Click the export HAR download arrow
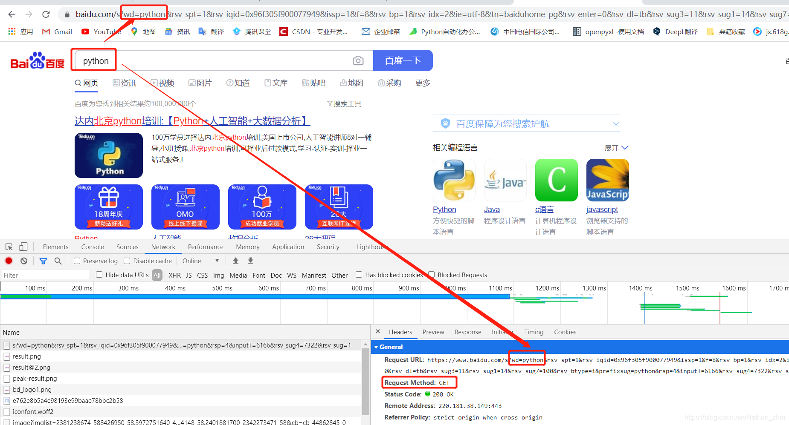Screen dimensions: 789x425 coord(250,261)
